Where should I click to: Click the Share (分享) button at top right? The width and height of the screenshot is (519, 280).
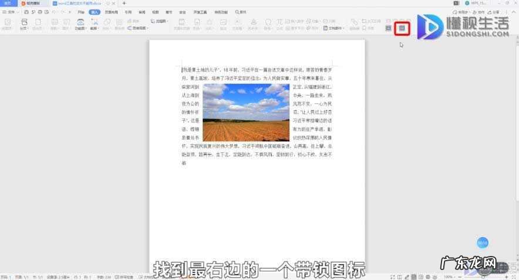[493, 12]
